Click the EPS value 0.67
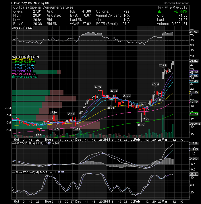The width and height of the screenshot is (201, 204). [x=88, y=15]
